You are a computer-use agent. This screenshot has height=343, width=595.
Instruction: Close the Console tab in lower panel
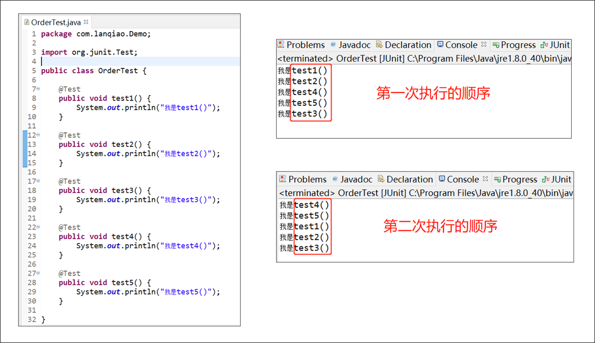point(486,179)
